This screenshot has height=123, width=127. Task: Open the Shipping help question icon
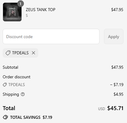pyautogui.click(x=23, y=94)
